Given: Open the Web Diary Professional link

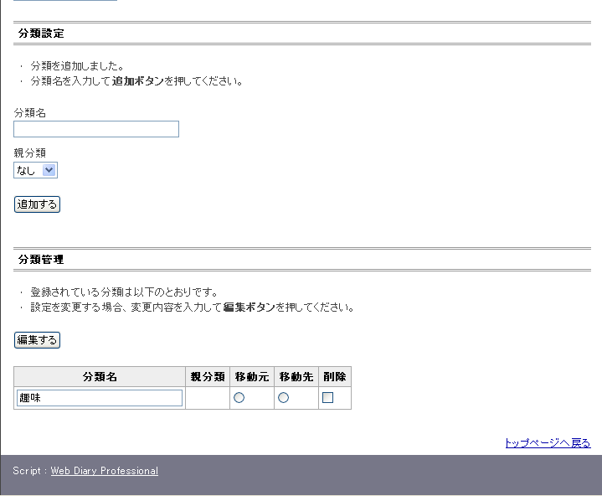Looking at the screenshot, I should pos(104,471).
